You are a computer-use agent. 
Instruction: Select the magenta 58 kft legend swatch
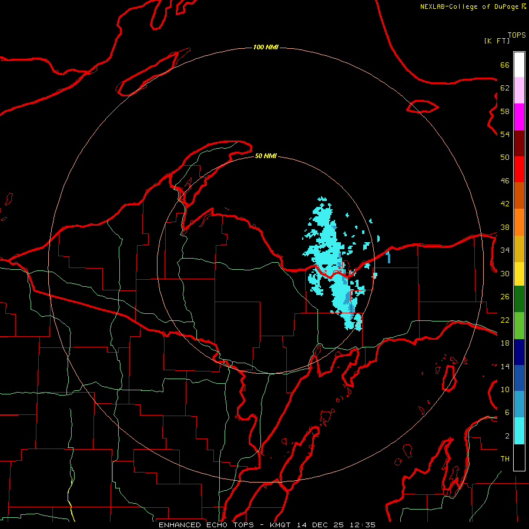pyautogui.click(x=519, y=117)
